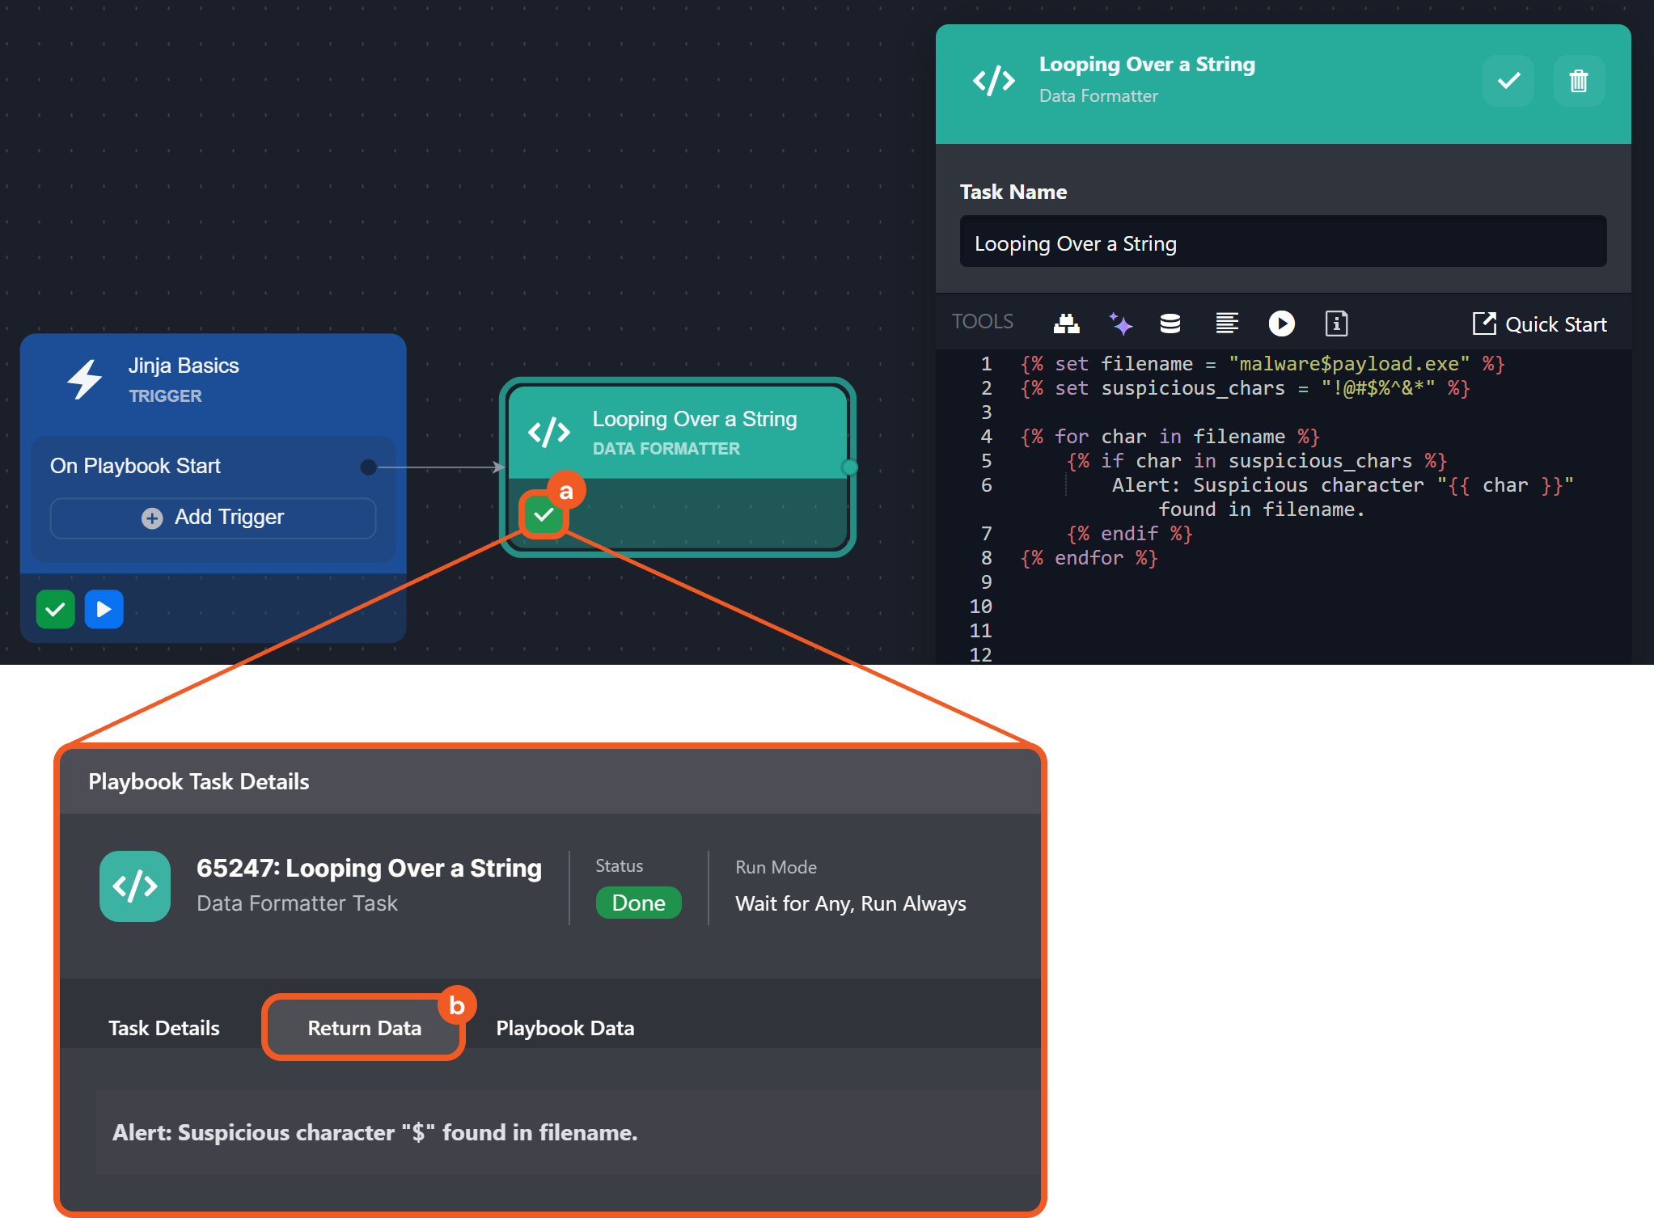Click the database stack tool icon

point(1170,324)
